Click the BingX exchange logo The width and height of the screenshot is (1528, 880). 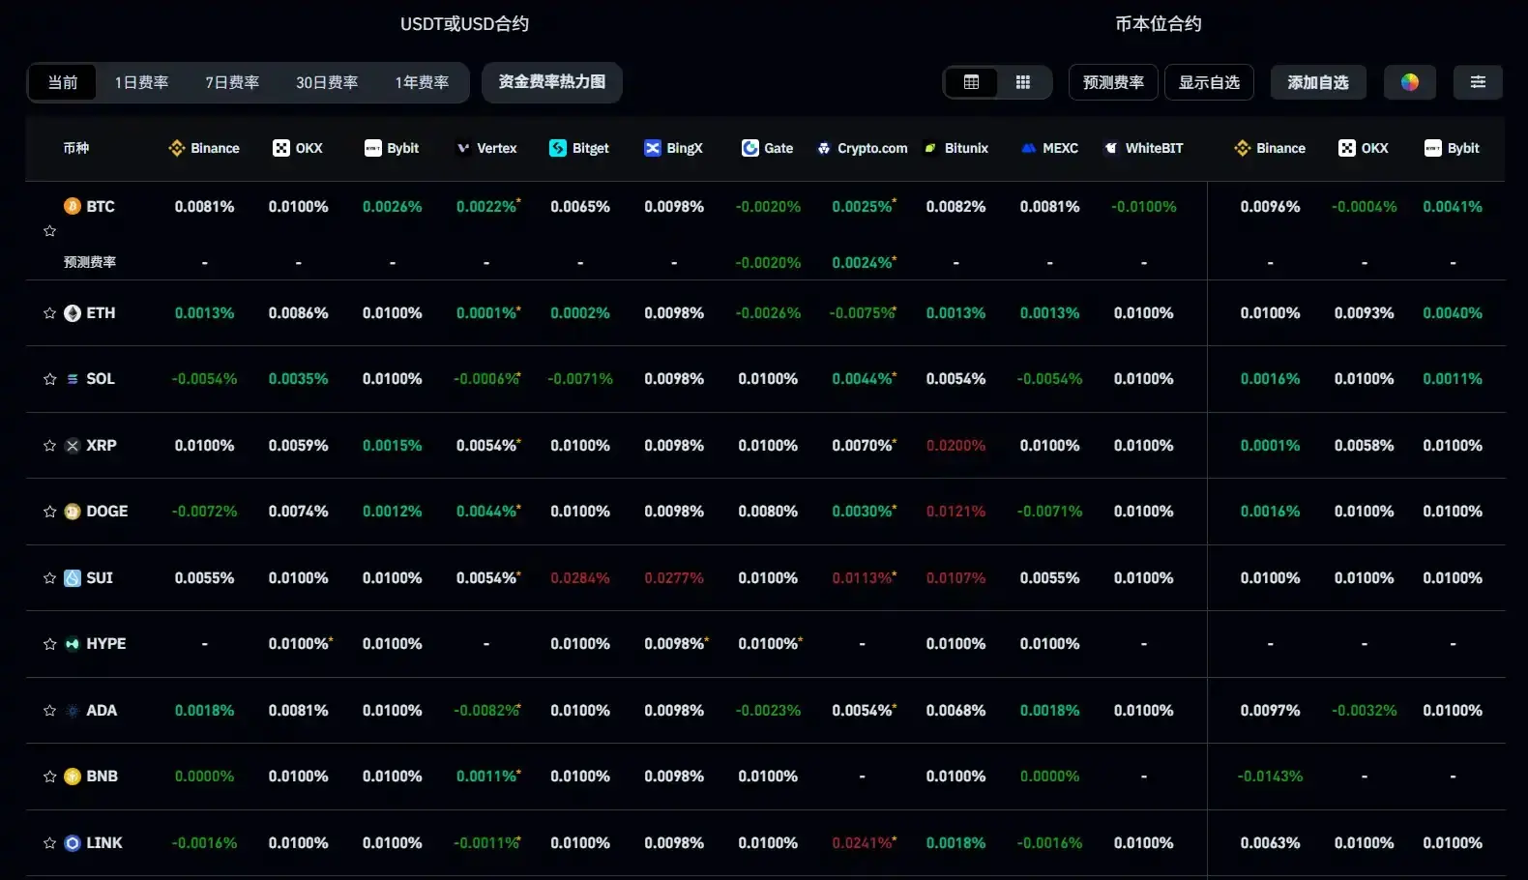pyautogui.click(x=653, y=148)
